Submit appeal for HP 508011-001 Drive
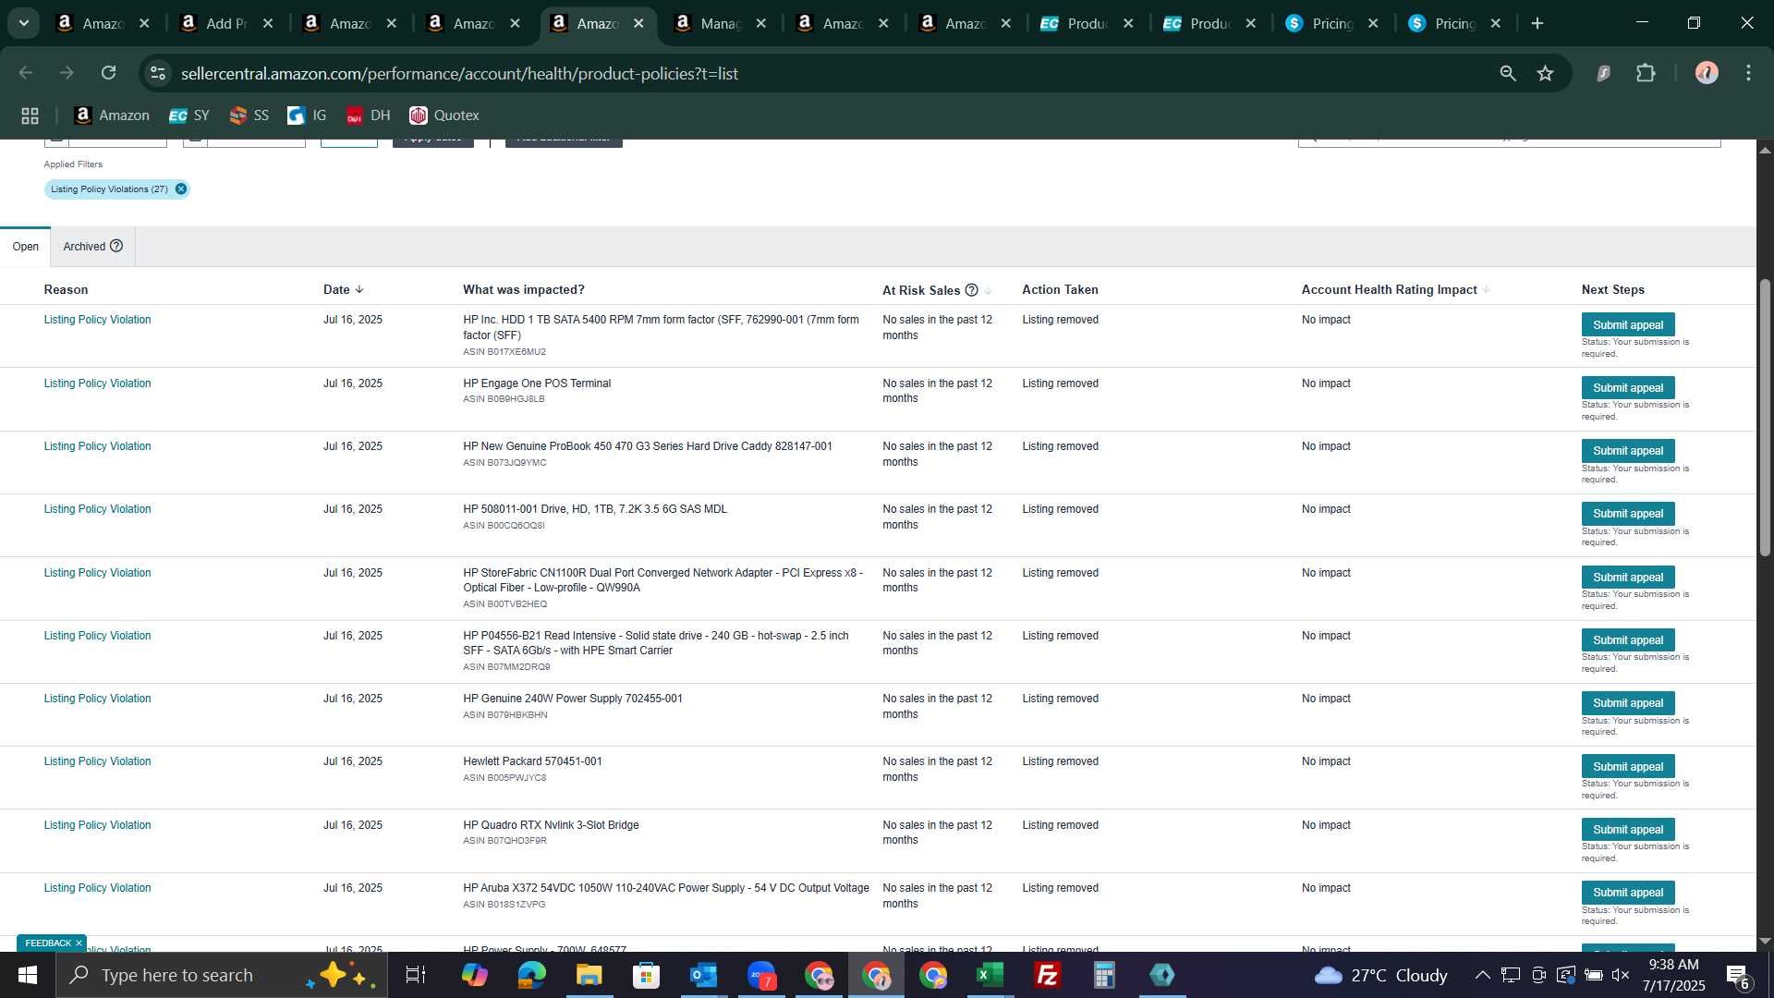This screenshot has width=1774, height=998. tap(1627, 514)
